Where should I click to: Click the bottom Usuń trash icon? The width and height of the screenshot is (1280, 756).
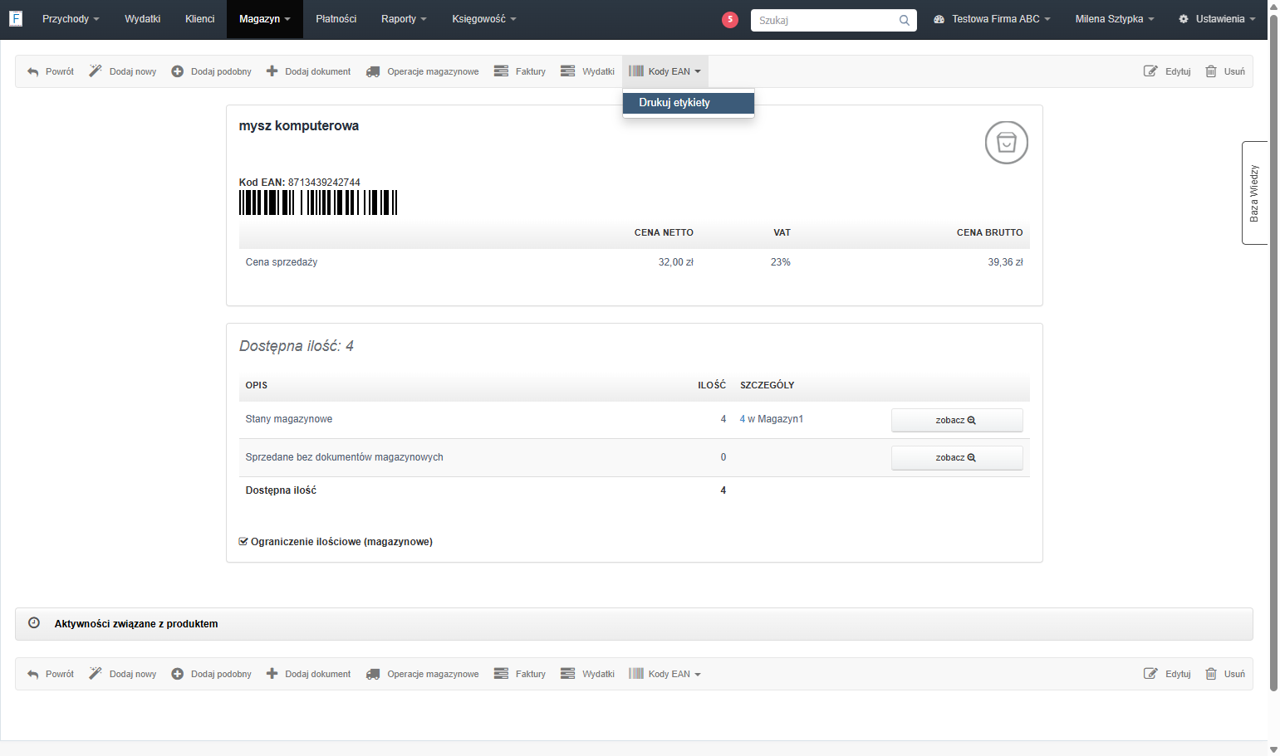click(1211, 674)
